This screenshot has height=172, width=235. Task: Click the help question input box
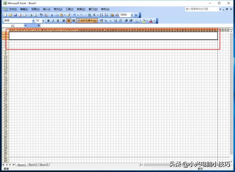[x=202, y=9]
